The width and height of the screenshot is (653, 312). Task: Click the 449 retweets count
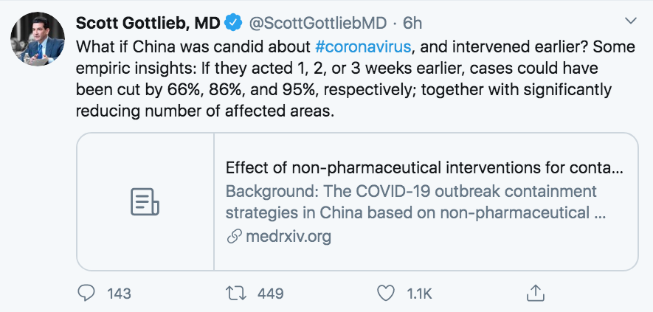tap(270, 294)
